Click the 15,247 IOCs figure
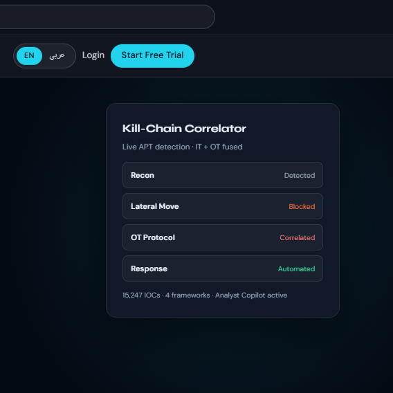This screenshot has height=393, width=393. [141, 295]
